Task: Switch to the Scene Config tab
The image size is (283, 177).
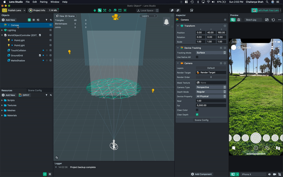Action: click(x=35, y=90)
